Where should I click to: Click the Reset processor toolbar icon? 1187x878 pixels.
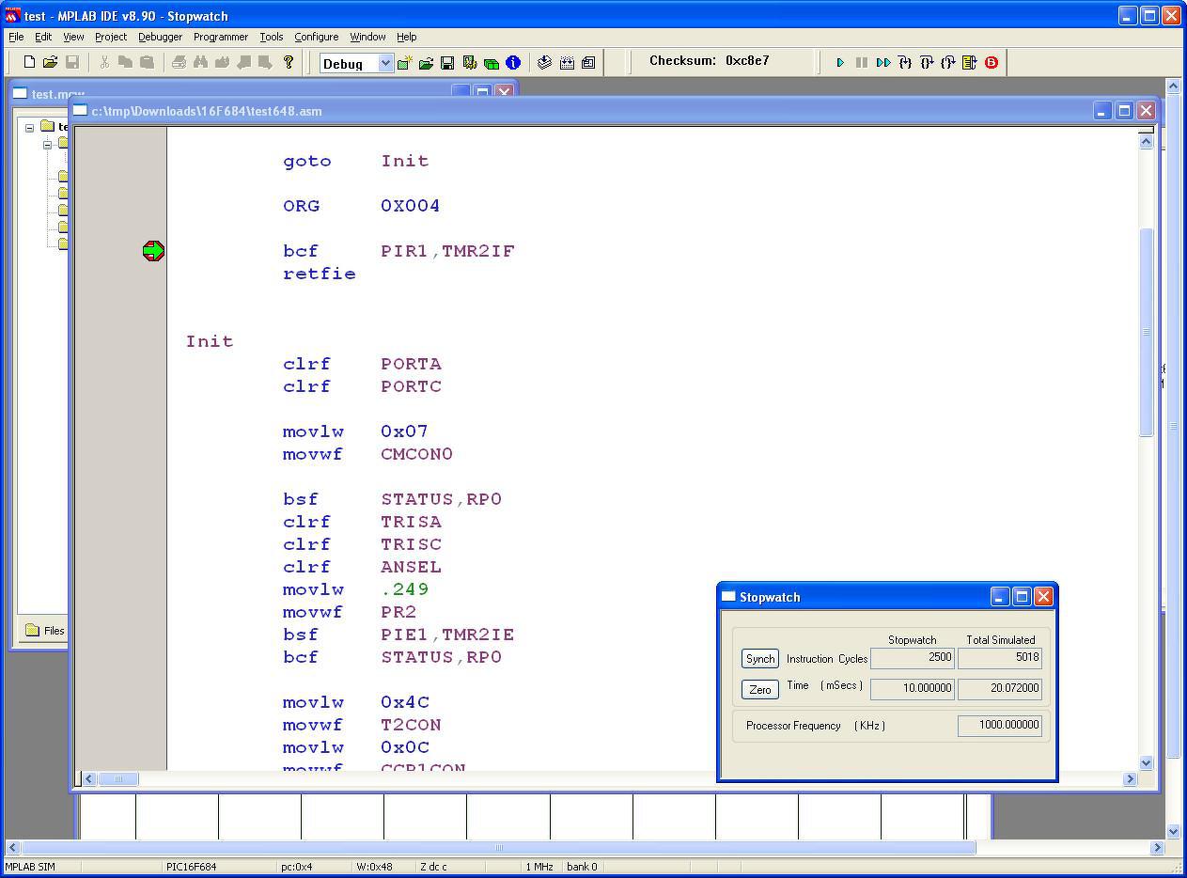coord(970,63)
